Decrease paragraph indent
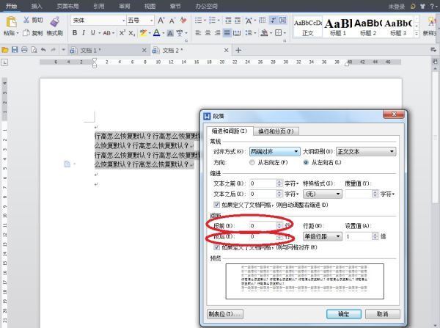Viewport: 440px width, 328px height. click(x=228, y=21)
